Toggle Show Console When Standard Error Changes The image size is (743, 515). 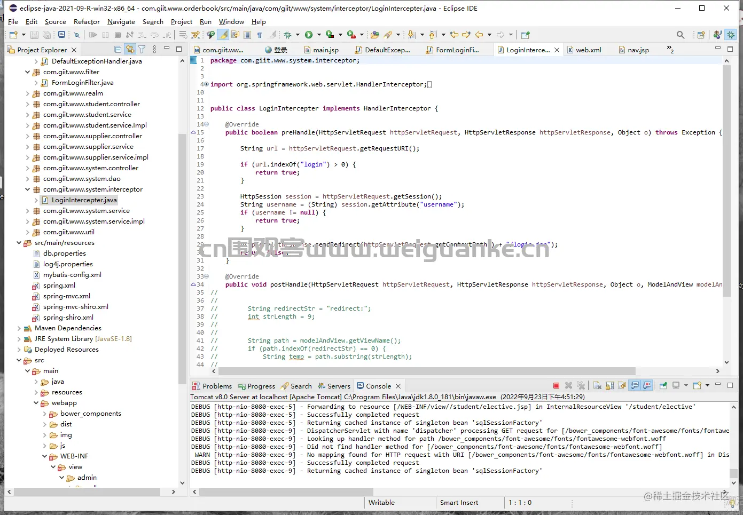(647, 386)
